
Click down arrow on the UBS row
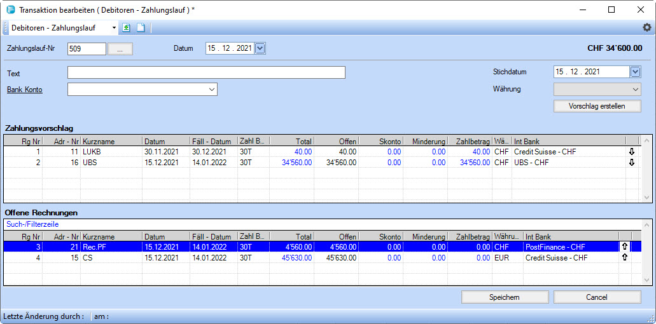point(632,163)
